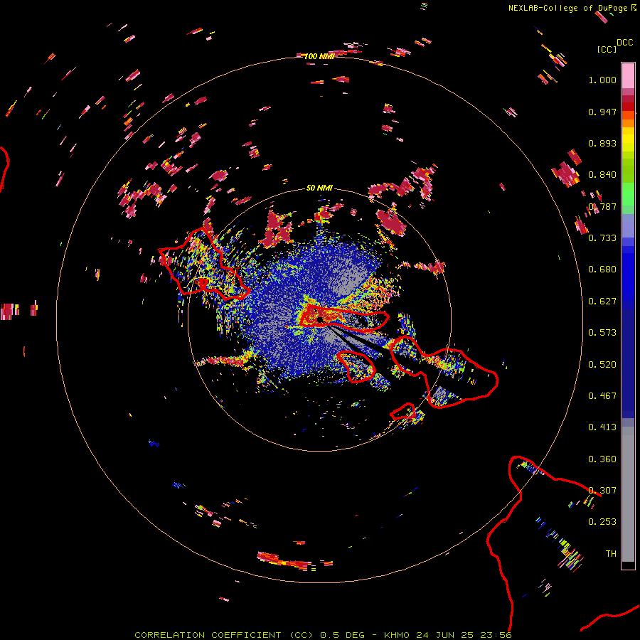The height and width of the screenshot is (640, 640).
Task: Click the 100 NMI range ring label
Action: pos(319,56)
